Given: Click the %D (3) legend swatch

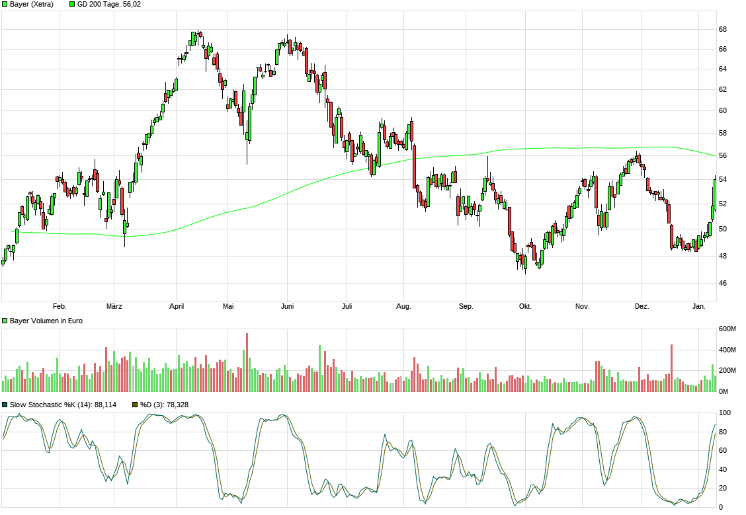Looking at the screenshot, I should pos(135,405).
